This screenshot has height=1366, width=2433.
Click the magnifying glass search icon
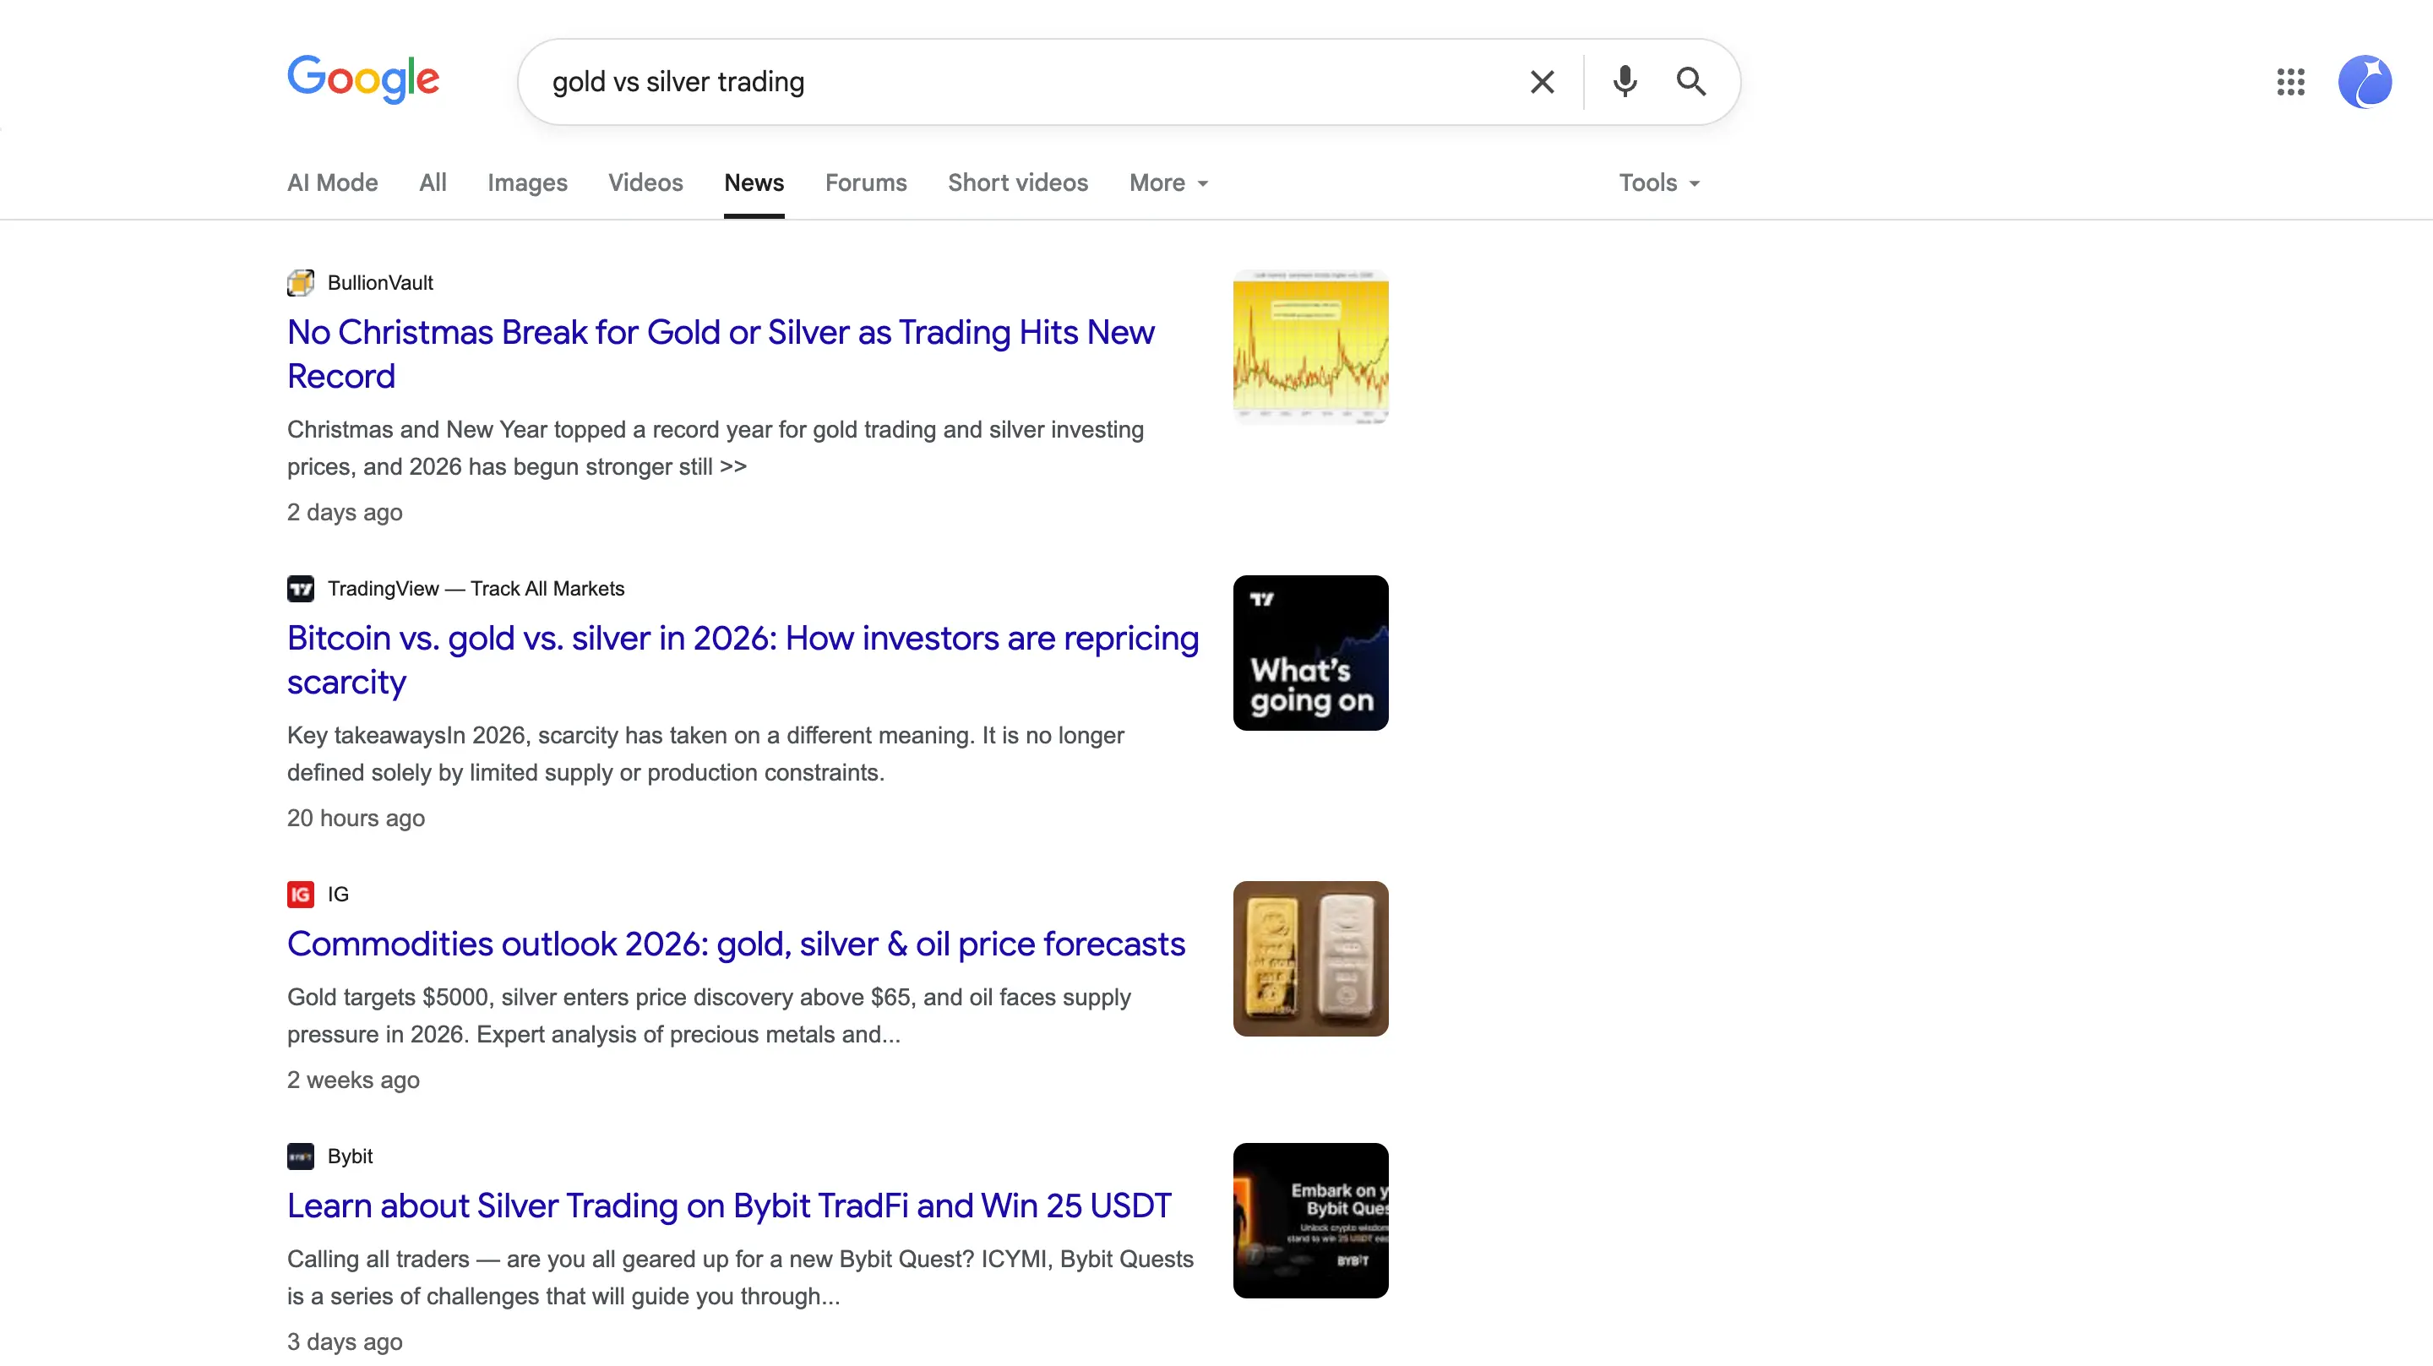1690,82
